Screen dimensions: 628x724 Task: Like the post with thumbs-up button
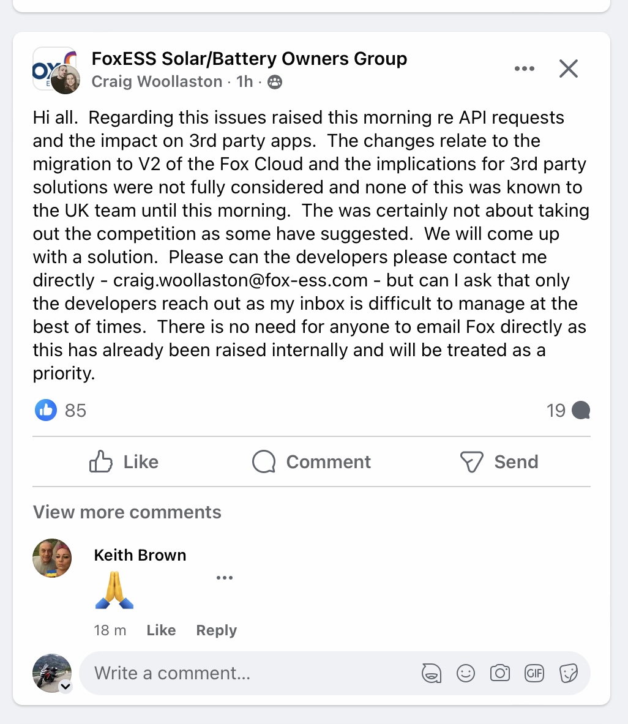(124, 462)
